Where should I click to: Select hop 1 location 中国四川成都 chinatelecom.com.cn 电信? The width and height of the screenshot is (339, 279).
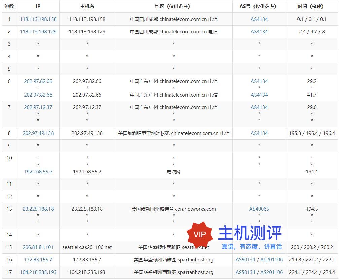pyautogui.click(x=174, y=19)
